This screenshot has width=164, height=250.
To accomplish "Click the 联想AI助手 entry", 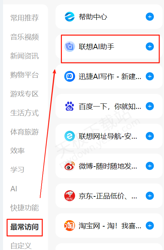I will click(x=109, y=46).
